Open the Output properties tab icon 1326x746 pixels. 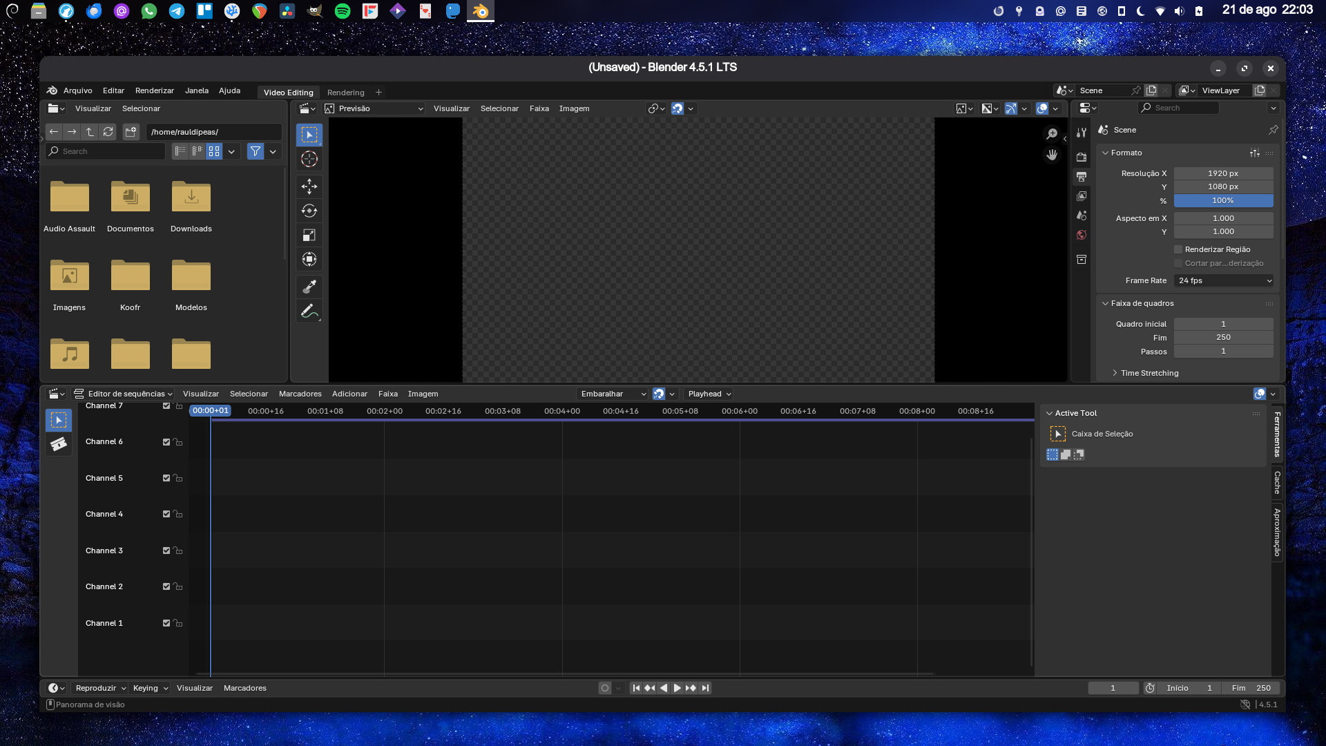[1082, 177]
